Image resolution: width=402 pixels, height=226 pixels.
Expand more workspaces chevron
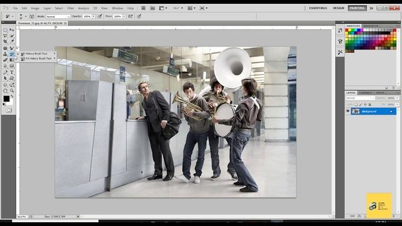pos(371,8)
